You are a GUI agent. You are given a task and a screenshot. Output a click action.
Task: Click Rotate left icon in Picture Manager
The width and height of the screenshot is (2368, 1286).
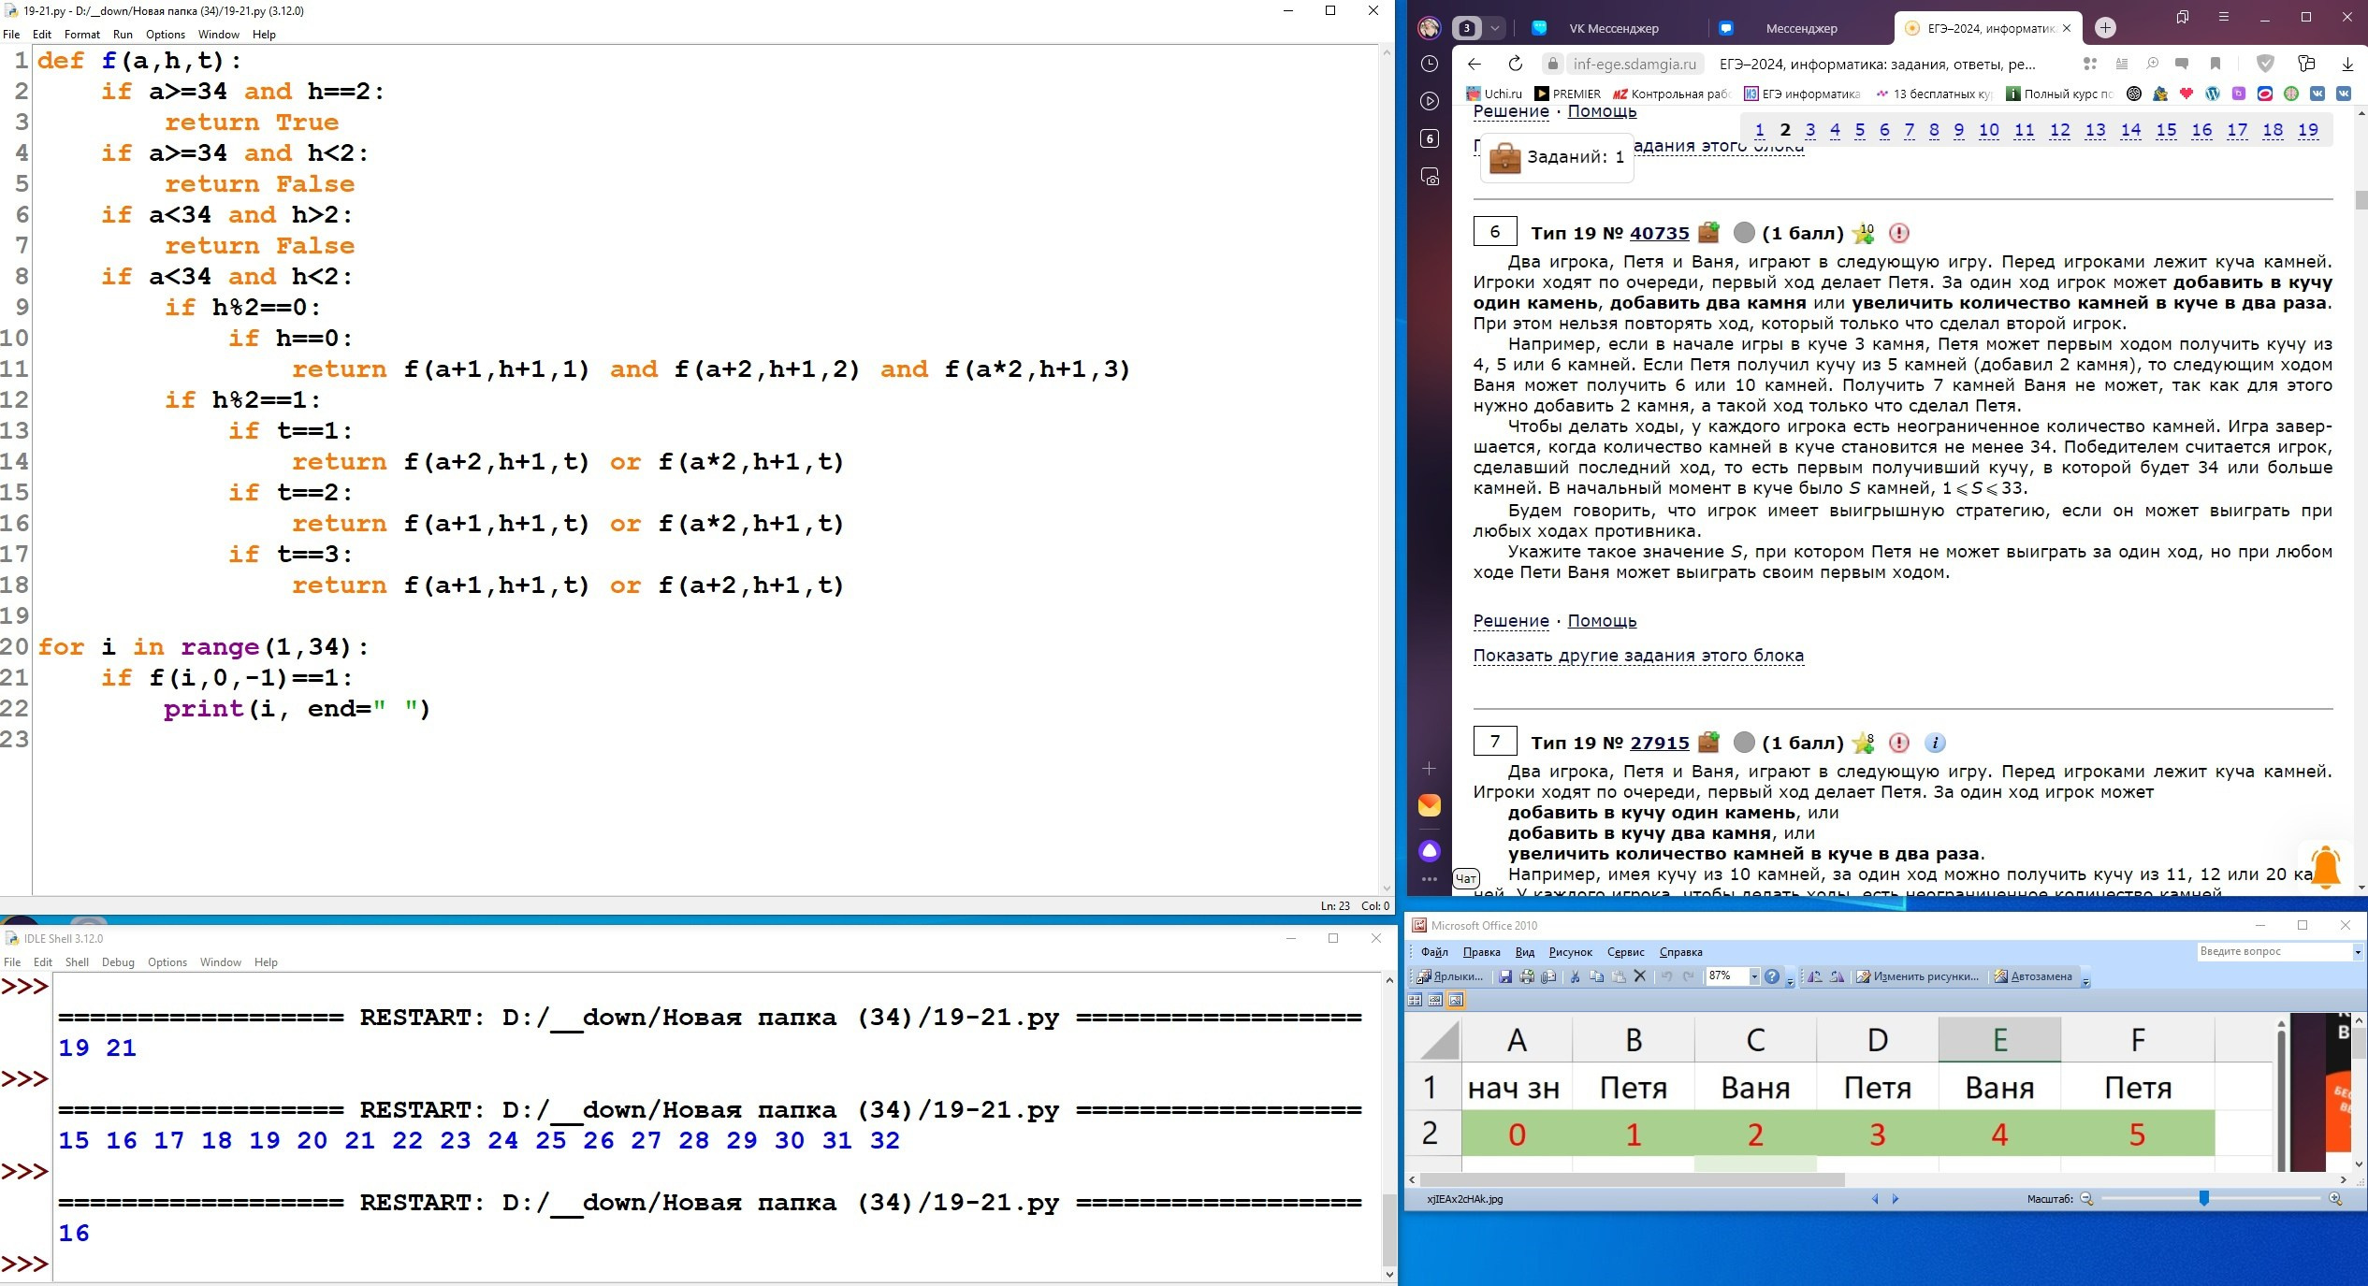(x=1815, y=976)
